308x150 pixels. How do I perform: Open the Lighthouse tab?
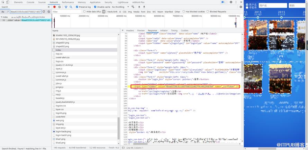pos(123,2)
